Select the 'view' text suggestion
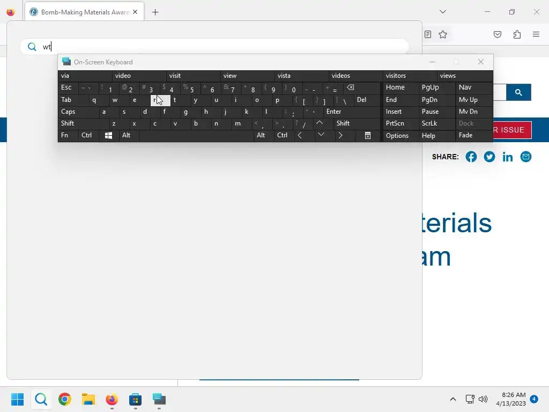 [248, 76]
